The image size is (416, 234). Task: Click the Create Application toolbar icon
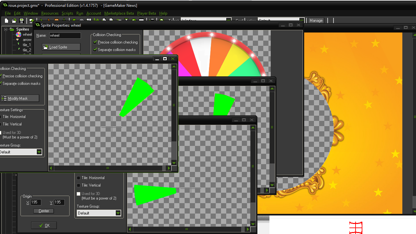(x=31, y=20)
